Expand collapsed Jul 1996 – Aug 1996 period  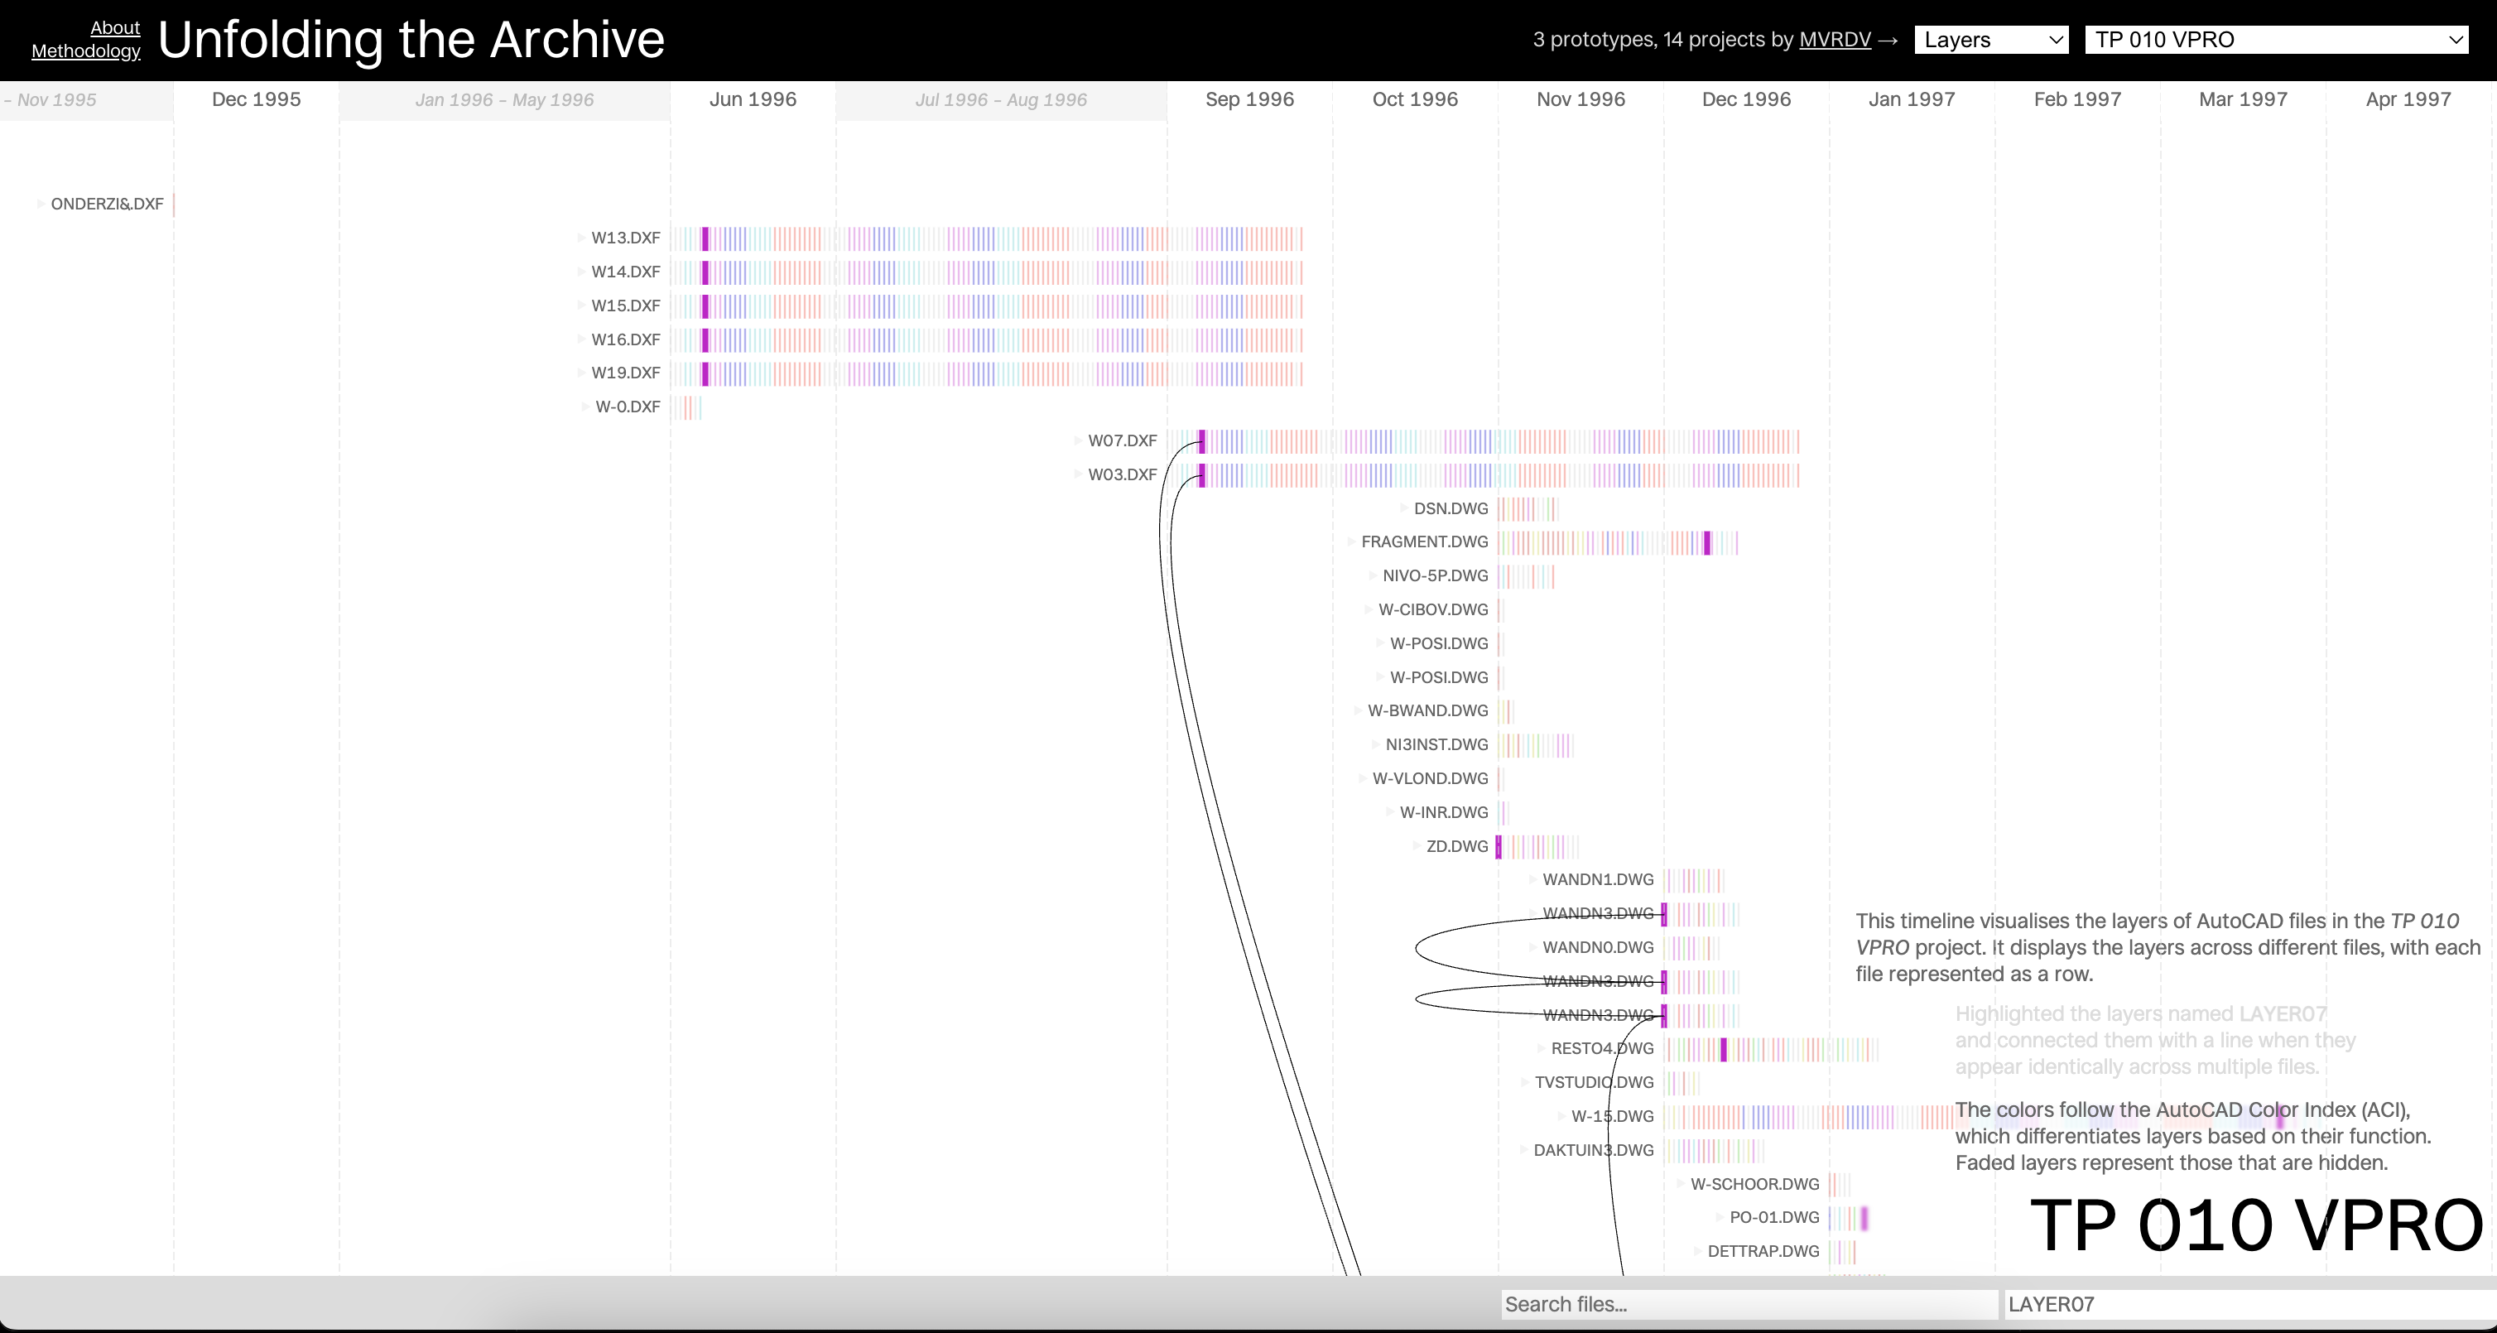click(x=1000, y=100)
